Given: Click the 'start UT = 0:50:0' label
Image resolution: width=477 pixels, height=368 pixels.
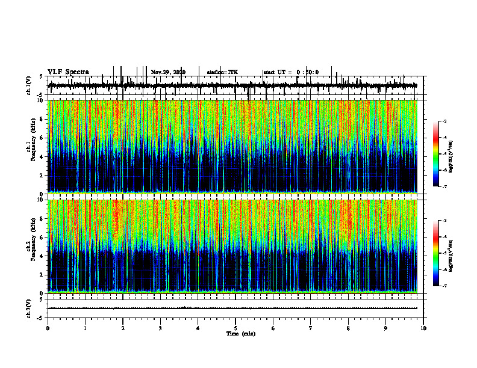Looking at the screenshot, I should pyautogui.click(x=291, y=72).
